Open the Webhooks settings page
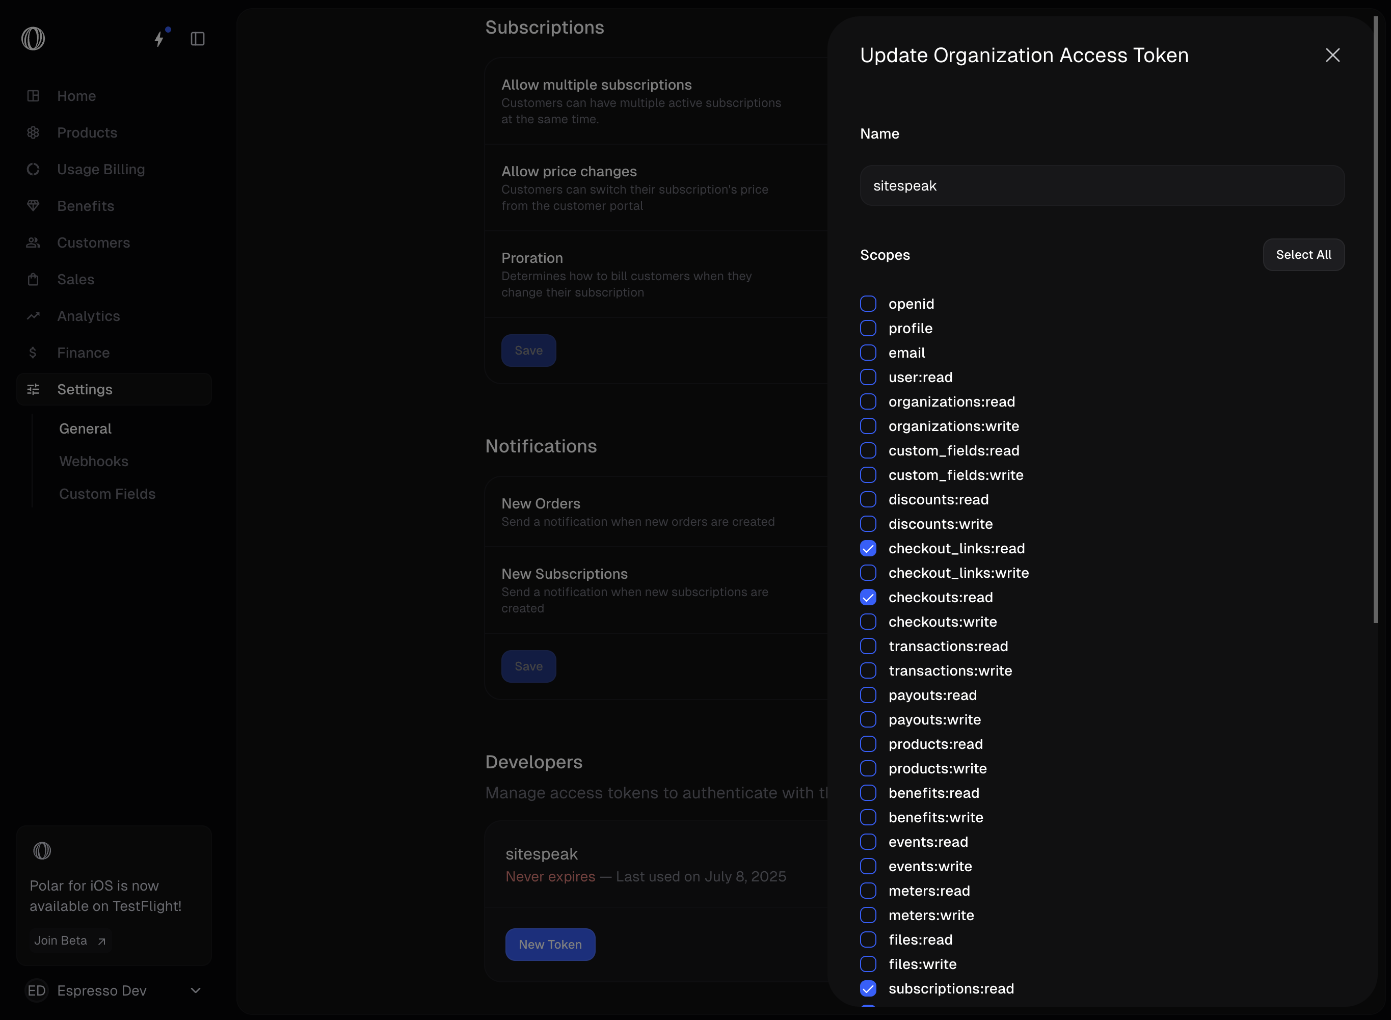1391x1020 pixels. pos(94,461)
